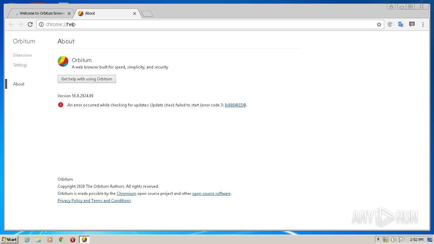Image resolution: width=434 pixels, height=244 pixels.
Task: Launch Internet Explorer from taskbar
Action: coord(27,240)
